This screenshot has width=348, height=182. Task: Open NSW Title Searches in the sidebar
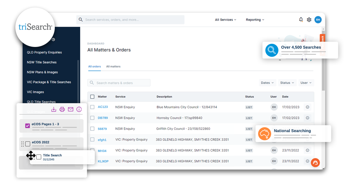pyautogui.click(x=42, y=62)
